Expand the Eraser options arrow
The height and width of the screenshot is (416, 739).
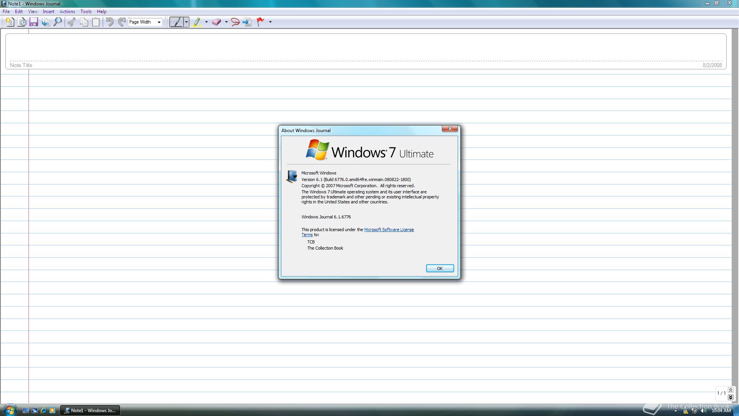point(226,22)
